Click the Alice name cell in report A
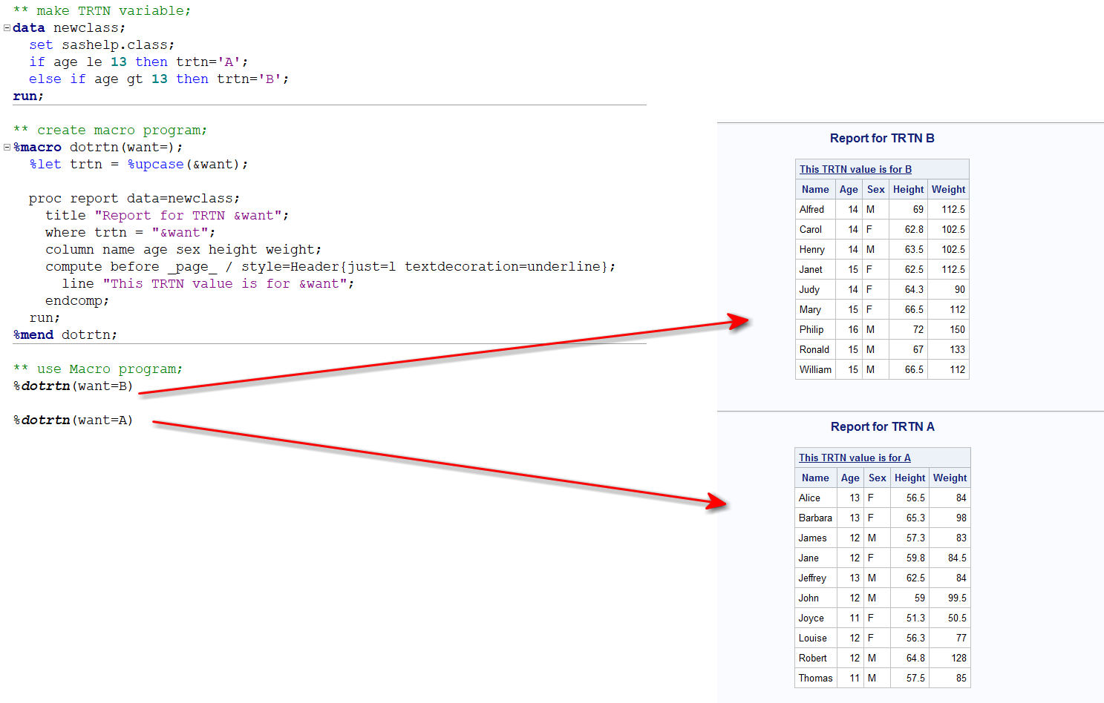The height and width of the screenshot is (703, 1104). click(x=809, y=498)
